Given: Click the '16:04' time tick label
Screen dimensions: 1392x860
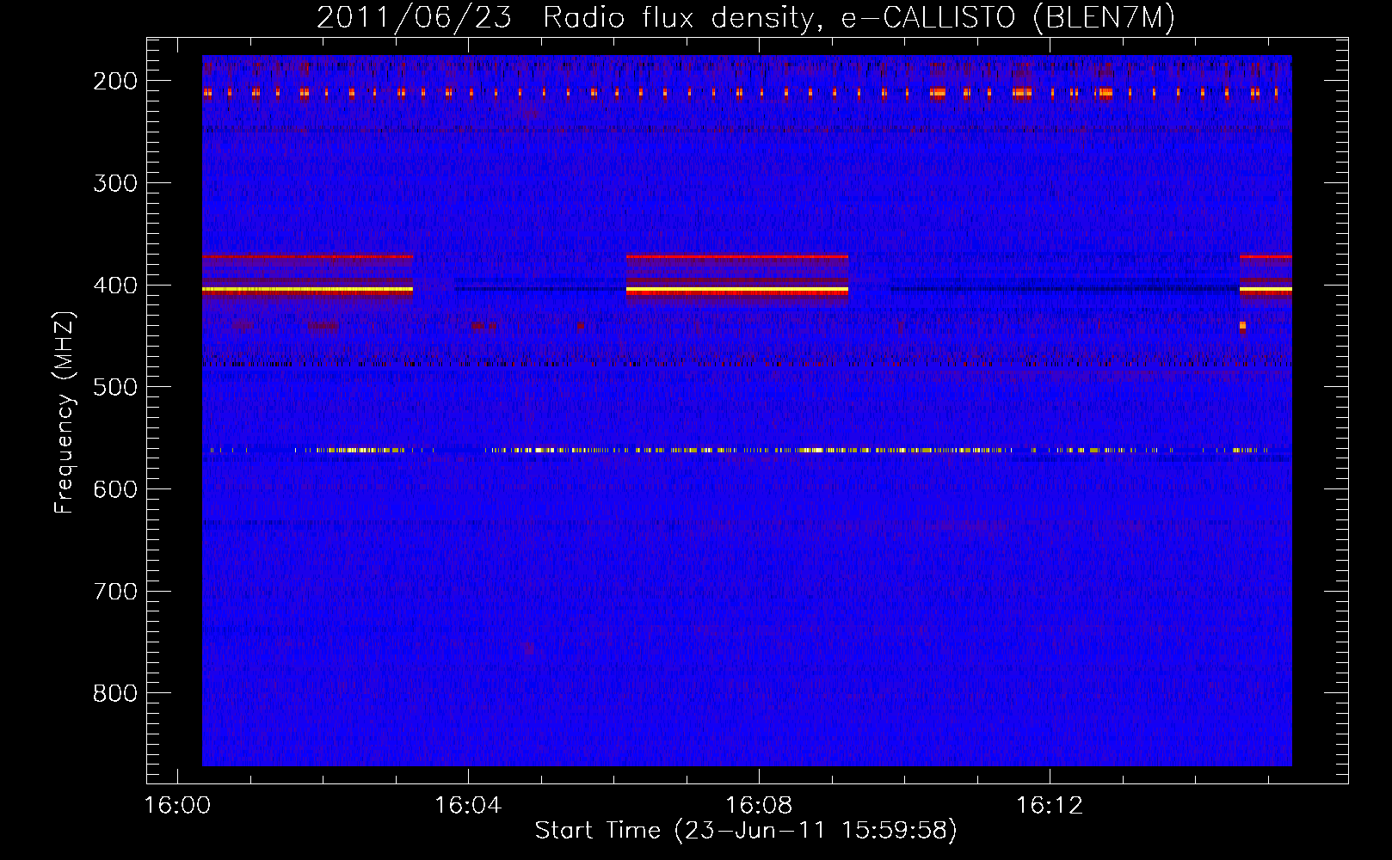Looking at the screenshot, I should click(468, 806).
